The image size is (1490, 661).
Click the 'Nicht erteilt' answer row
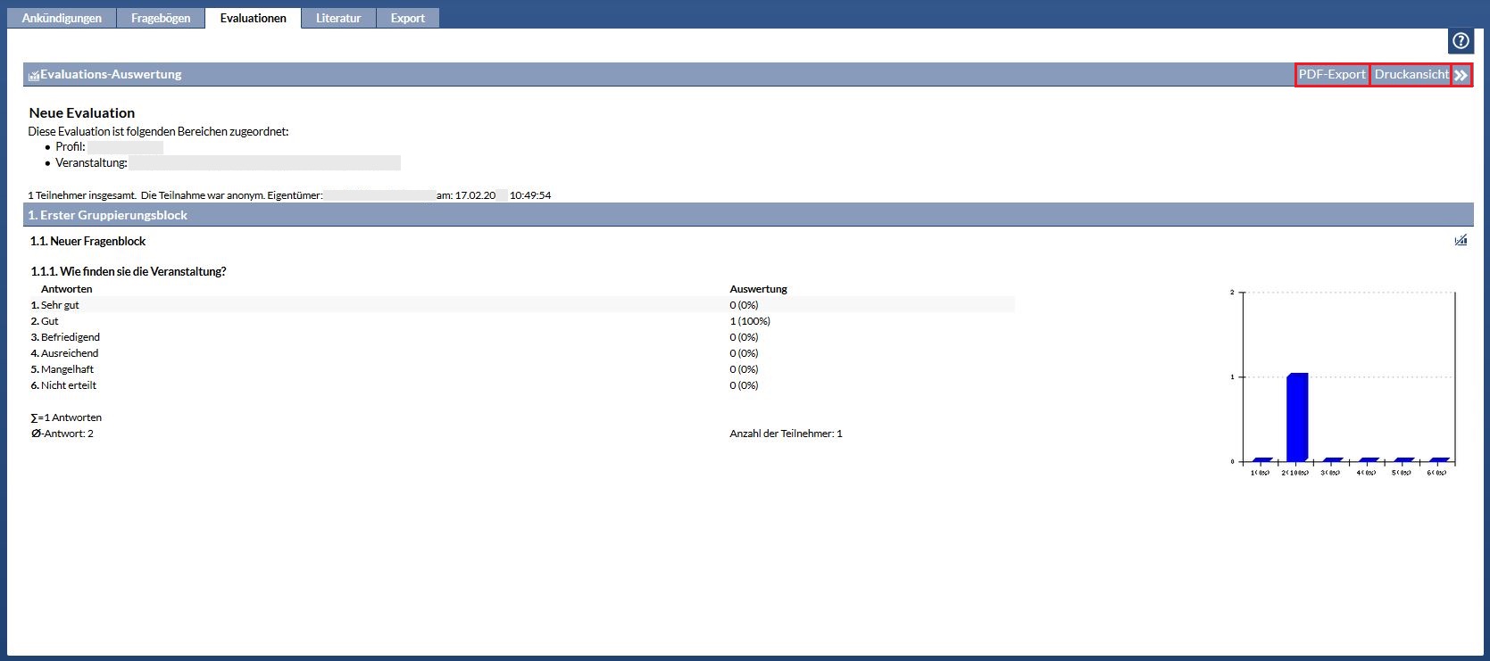tap(69, 385)
